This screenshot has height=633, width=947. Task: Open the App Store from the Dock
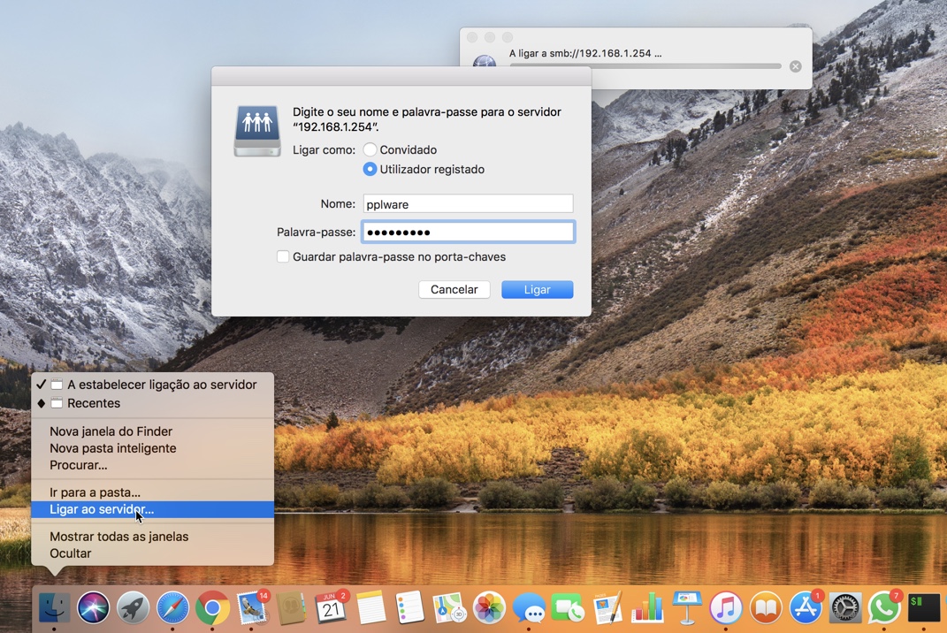point(805,607)
